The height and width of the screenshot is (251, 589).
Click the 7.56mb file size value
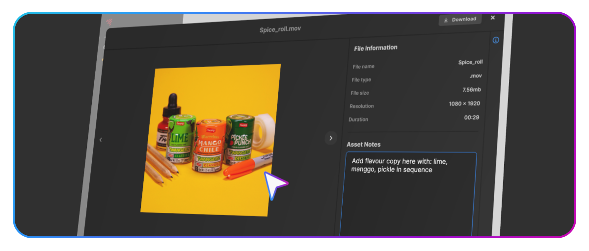pos(471,90)
